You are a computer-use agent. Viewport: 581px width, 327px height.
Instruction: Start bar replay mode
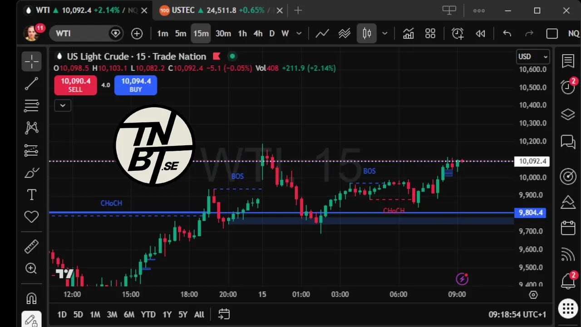[480, 34]
